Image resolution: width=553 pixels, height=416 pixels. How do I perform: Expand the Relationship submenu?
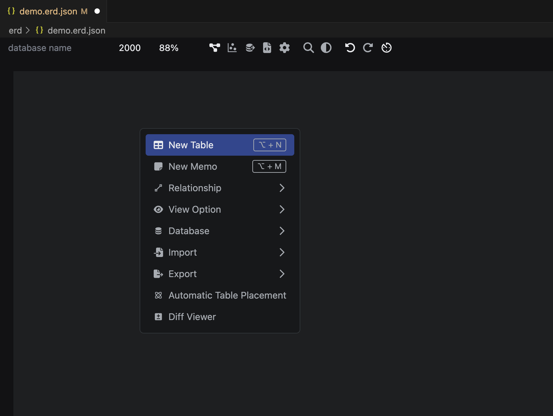pos(220,188)
